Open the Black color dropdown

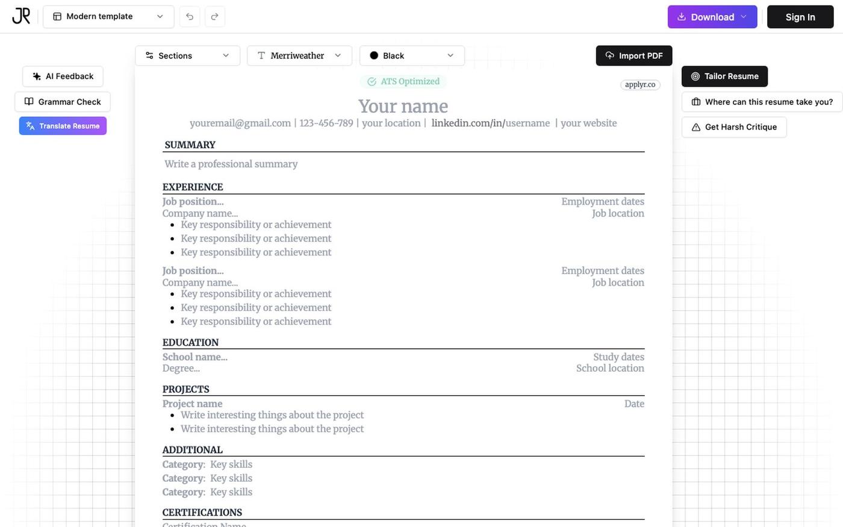(x=412, y=55)
